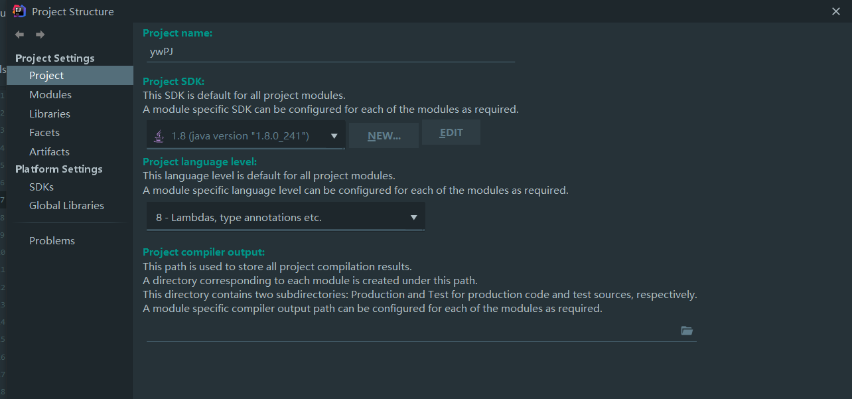Expand the Project SDK dropdown
The height and width of the screenshot is (399, 852).
[x=246, y=135]
